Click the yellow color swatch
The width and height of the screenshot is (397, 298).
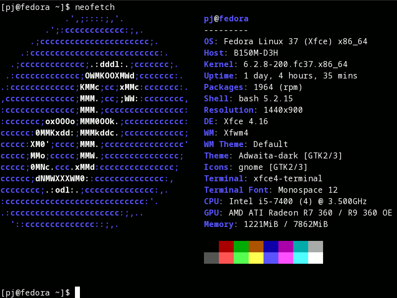coord(256,258)
